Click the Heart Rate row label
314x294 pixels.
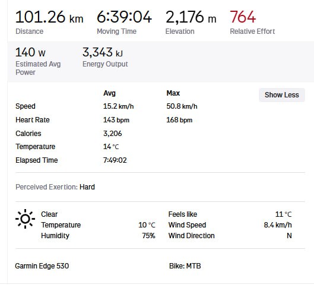point(33,120)
